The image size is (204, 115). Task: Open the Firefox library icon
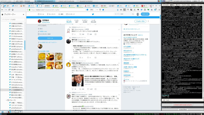point(121,10)
